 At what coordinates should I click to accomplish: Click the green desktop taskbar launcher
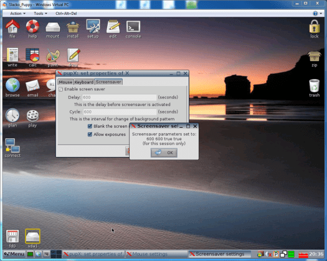point(31,254)
